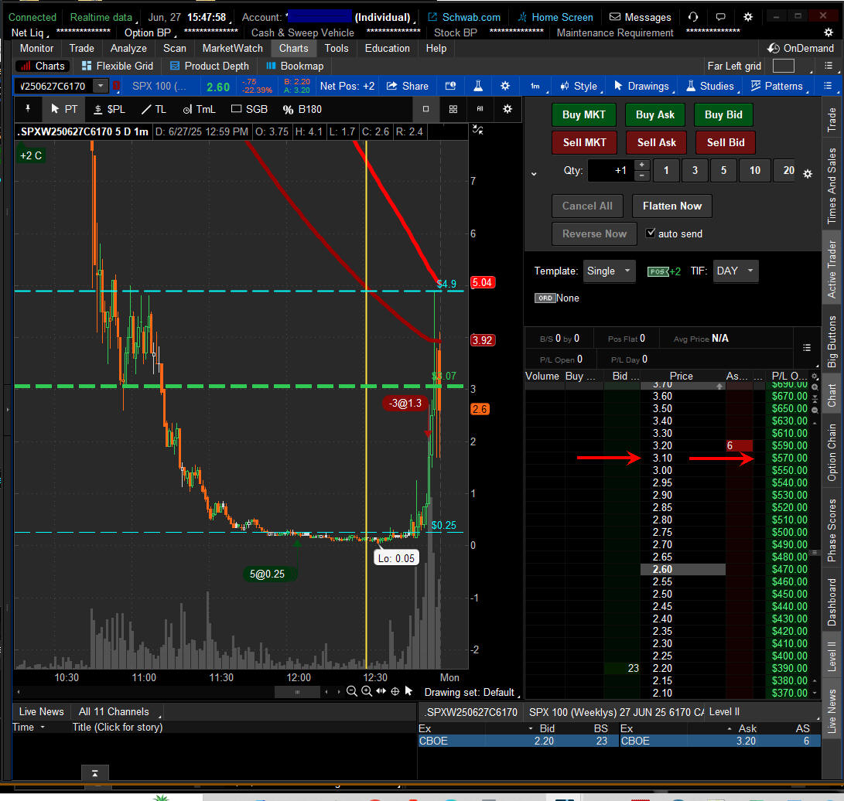Viewport: 844px width, 801px height.
Task: Select the TmL time level tool
Action: tap(199, 109)
